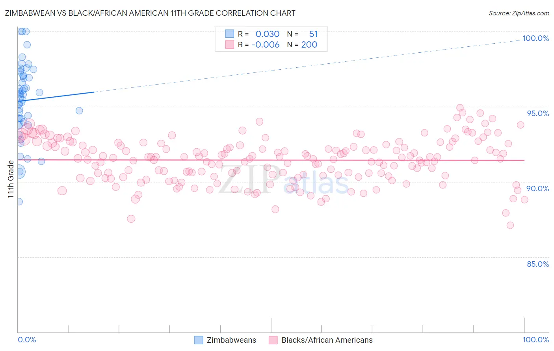
Task: Click the pink Blacks/African Americans legend swatch
Action: tap(273, 340)
